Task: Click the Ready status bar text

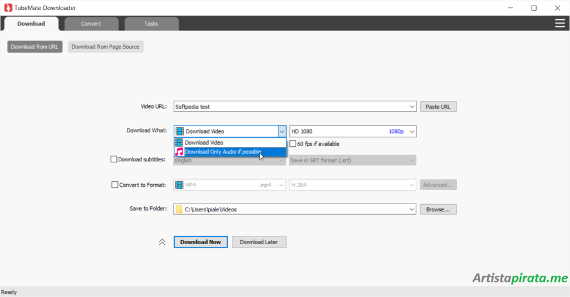Action: [x=9, y=292]
